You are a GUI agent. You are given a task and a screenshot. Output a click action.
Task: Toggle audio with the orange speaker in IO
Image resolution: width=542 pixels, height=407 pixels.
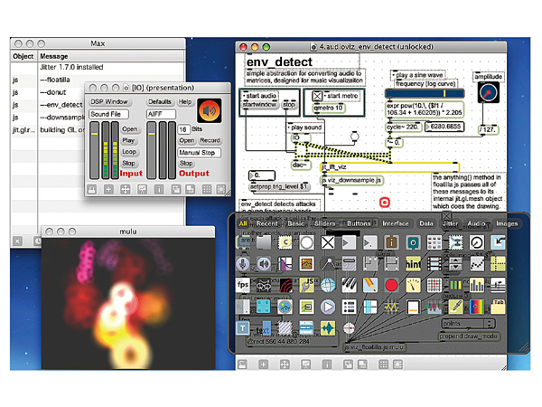210,110
